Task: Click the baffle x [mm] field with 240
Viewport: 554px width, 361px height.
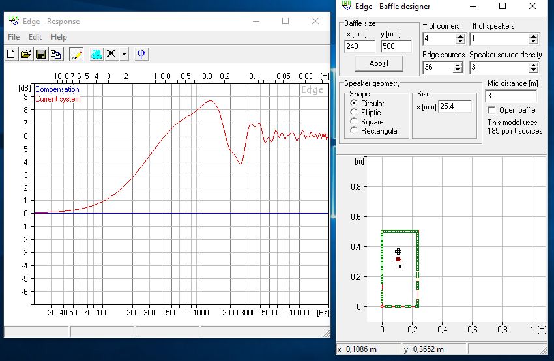Action: [360, 46]
